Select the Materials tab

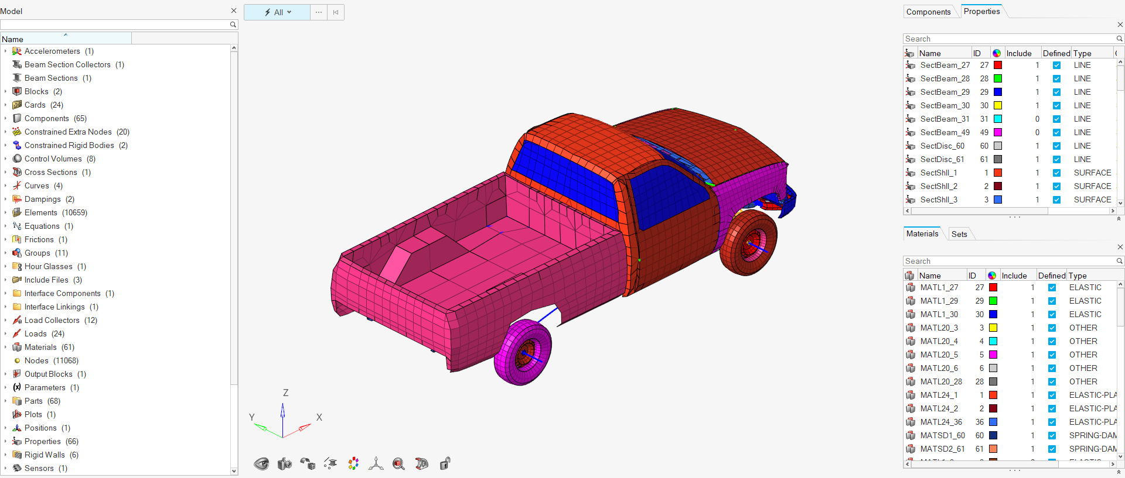coord(922,234)
